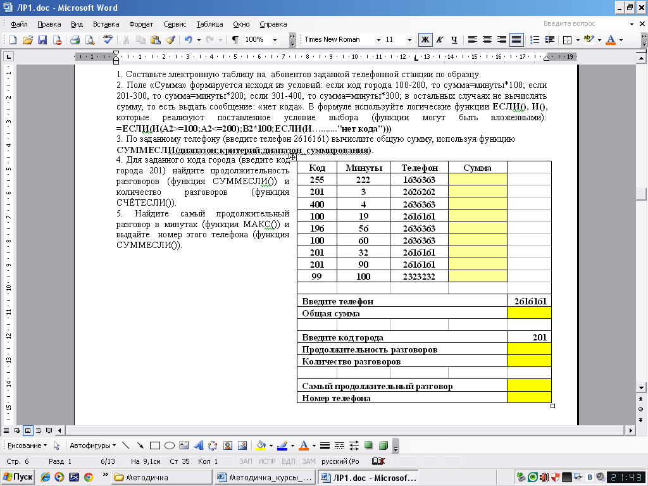
Task: Click the tab type selector on ruler
Action: click(8, 56)
